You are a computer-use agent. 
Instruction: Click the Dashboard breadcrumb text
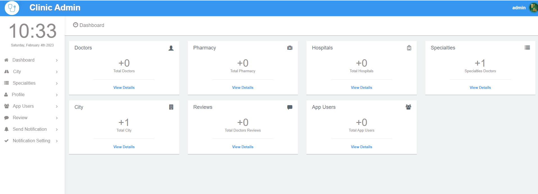(92, 25)
